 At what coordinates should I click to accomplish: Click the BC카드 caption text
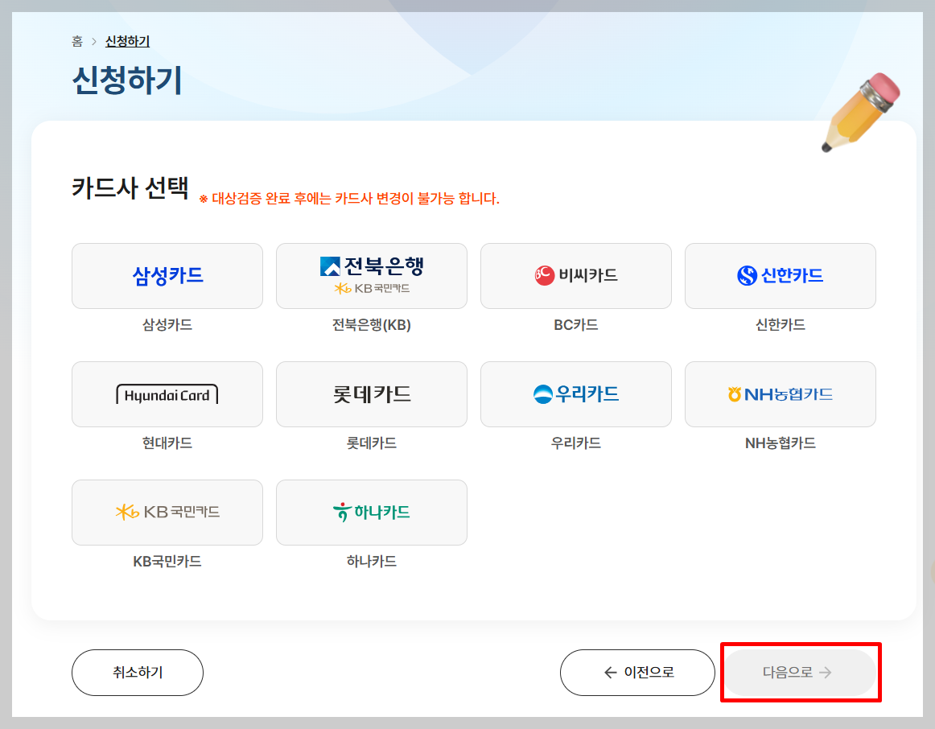(x=576, y=325)
